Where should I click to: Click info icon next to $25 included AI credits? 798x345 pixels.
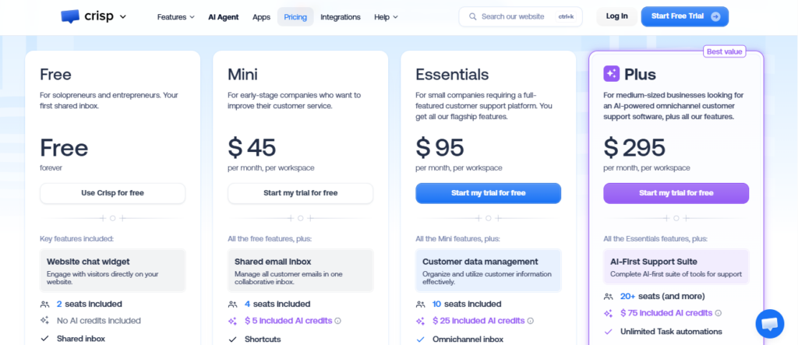(x=530, y=321)
